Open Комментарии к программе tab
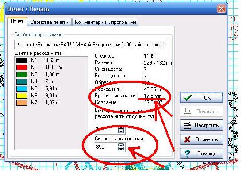The width and height of the screenshot is (246, 177). coord(105,22)
